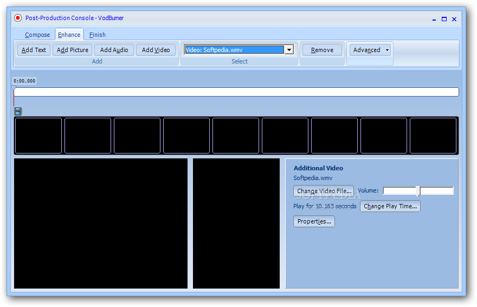This screenshot has height=307, width=477.
Task: Open the Video: Softpedia.wmv dropdown arrow
Action: pos(289,49)
